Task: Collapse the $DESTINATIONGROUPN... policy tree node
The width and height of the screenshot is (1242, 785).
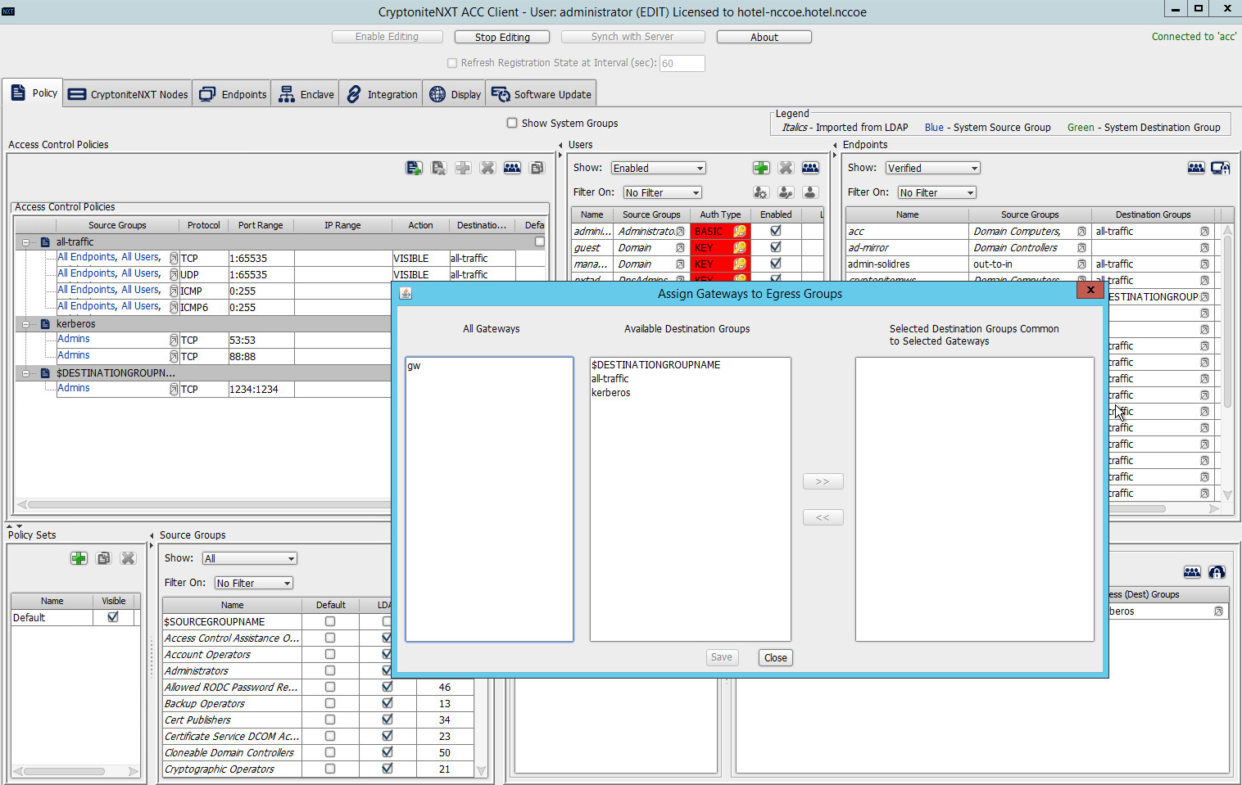Action: [x=26, y=373]
